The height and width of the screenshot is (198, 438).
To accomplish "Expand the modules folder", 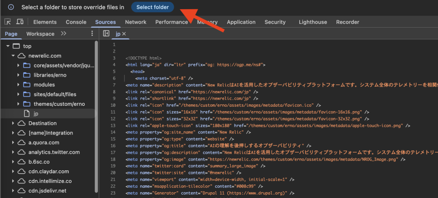I will [x=18, y=84].
